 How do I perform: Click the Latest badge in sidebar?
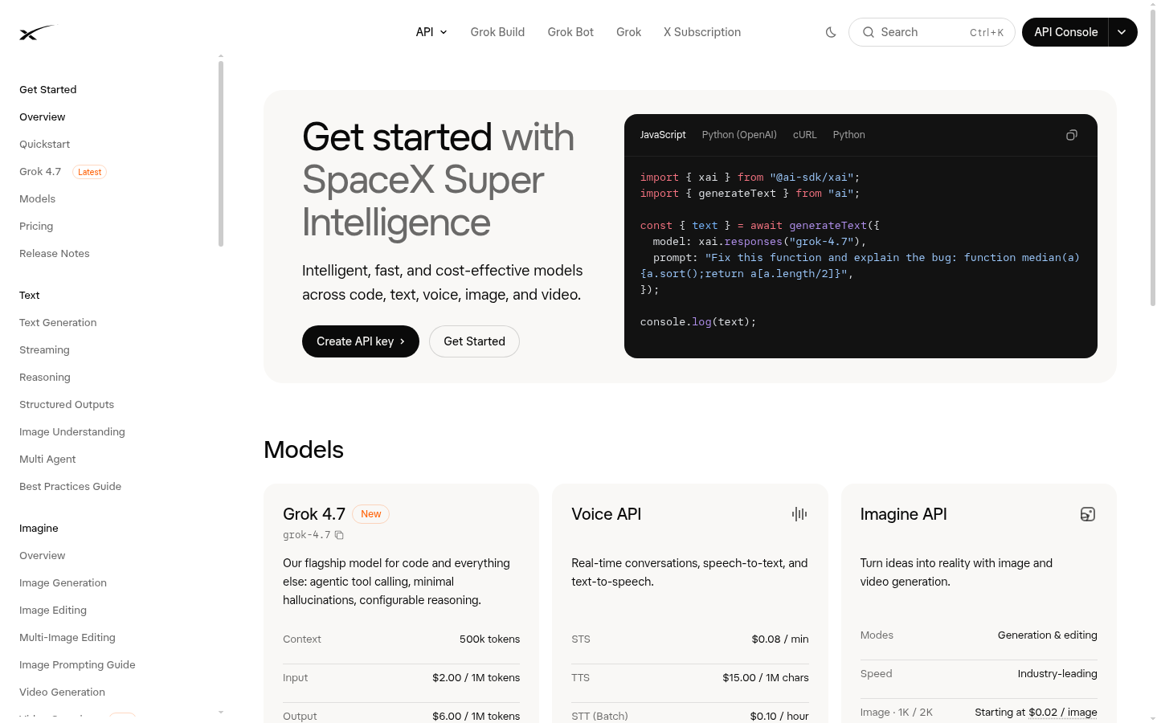tap(89, 172)
